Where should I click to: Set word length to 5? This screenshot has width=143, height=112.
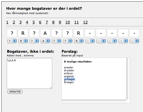pyautogui.click(x=34, y=22)
